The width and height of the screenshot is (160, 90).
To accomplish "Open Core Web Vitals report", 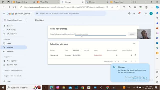I will 12,65.
